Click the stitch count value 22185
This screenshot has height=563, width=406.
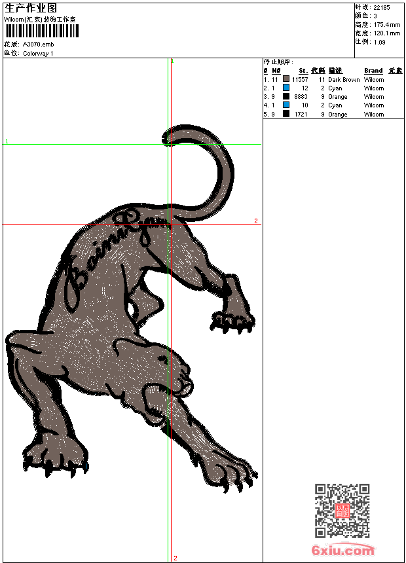382,7
